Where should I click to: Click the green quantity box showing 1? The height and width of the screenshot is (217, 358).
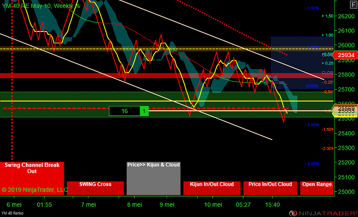144,111
